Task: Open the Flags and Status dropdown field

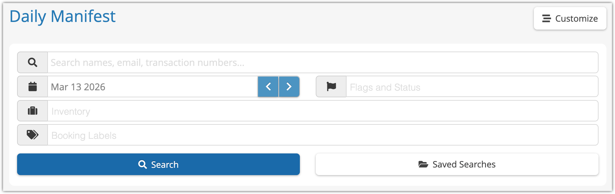Action: point(472,87)
